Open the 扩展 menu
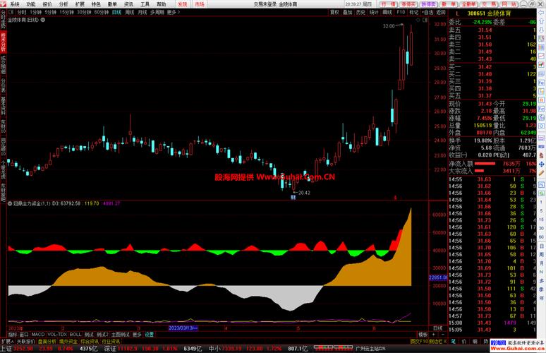Viewport: 546px width, 353px height. coord(80,4)
